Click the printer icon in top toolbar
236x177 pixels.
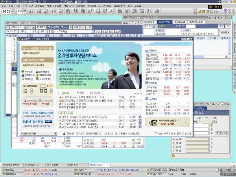[x=216, y=11]
